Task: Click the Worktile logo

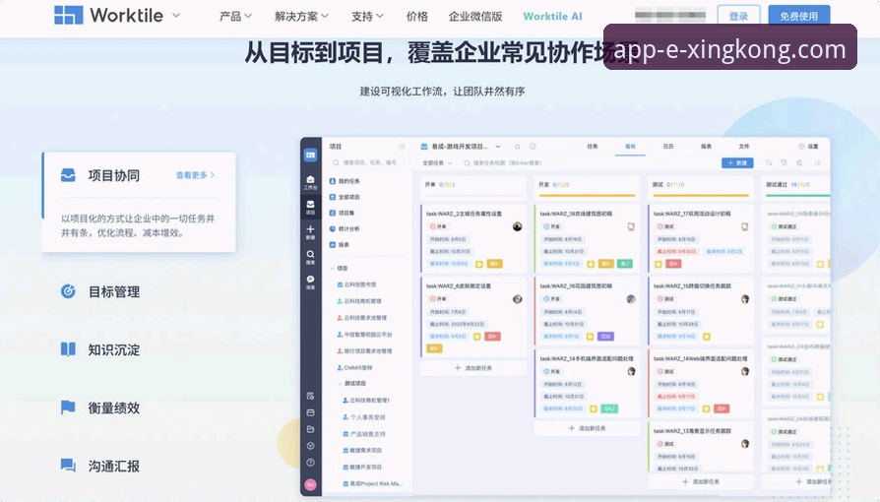Action: click(x=108, y=15)
